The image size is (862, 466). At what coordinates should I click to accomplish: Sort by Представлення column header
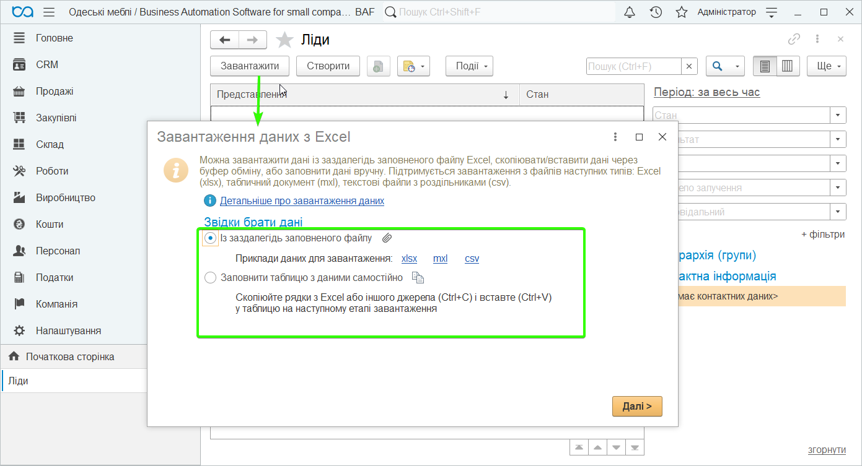tap(365, 95)
